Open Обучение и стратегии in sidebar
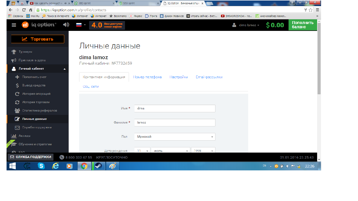Image resolution: width=358 pixels, height=201 pixels. click(35, 144)
